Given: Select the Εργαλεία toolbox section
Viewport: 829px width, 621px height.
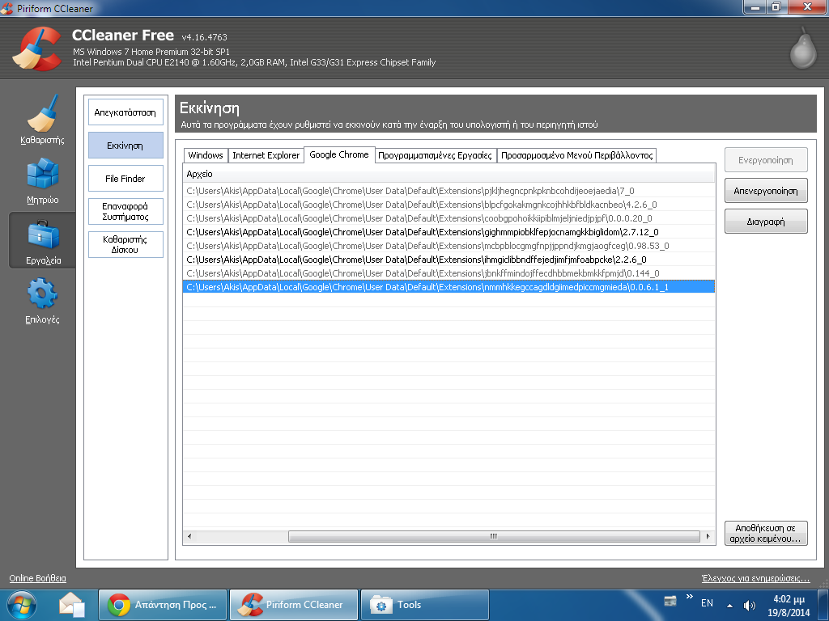Looking at the screenshot, I should click(43, 241).
